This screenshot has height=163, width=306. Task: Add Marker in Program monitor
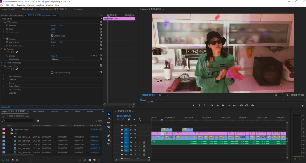point(194,106)
